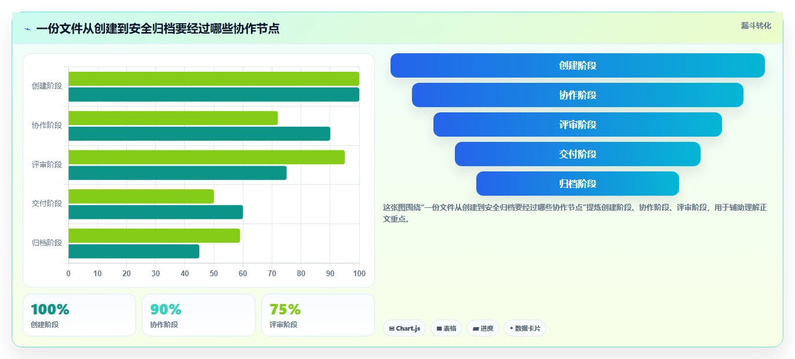Click the 漏斗转化 label in the header
795x359 pixels.
[x=756, y=25]
